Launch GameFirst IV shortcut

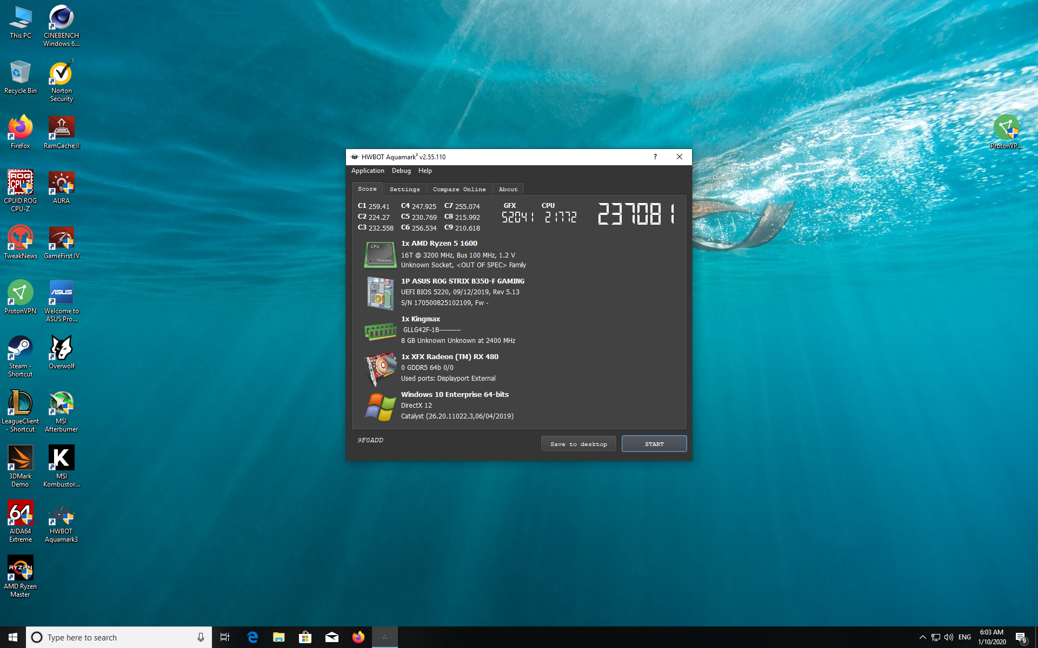pyautogui.click(x=62, y=242)
